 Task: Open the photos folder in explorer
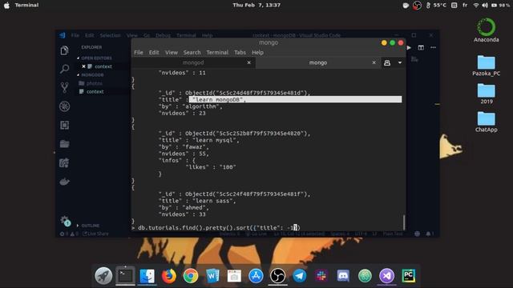coord(95,83)
